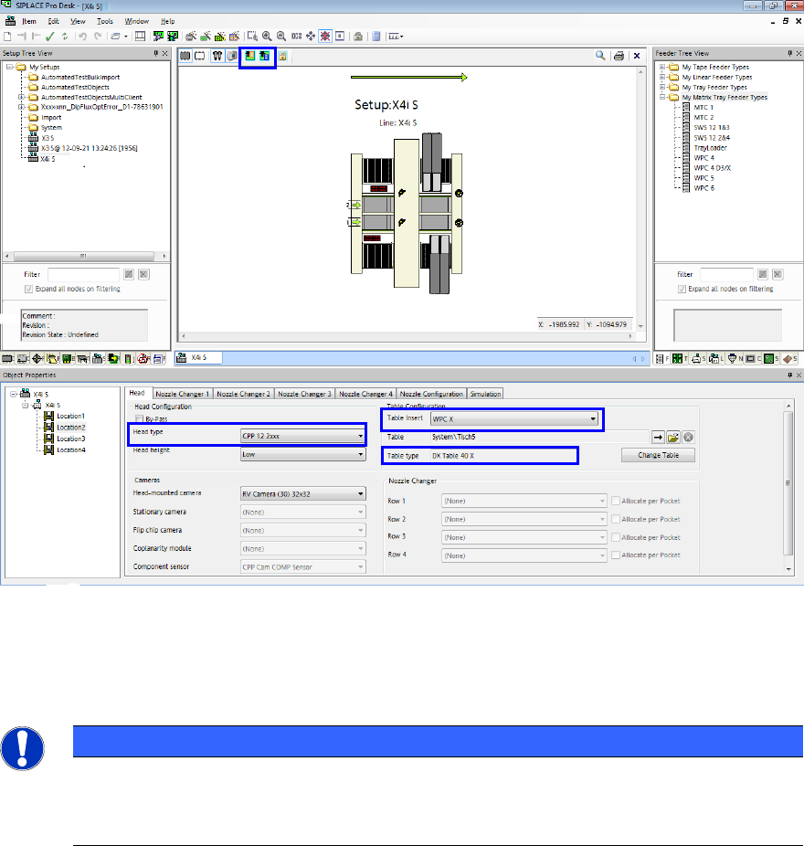The height and width of the screenshot is (846, 804).
Task: Expand My Tape Feeder Types folder
Action: pos(662,67)
